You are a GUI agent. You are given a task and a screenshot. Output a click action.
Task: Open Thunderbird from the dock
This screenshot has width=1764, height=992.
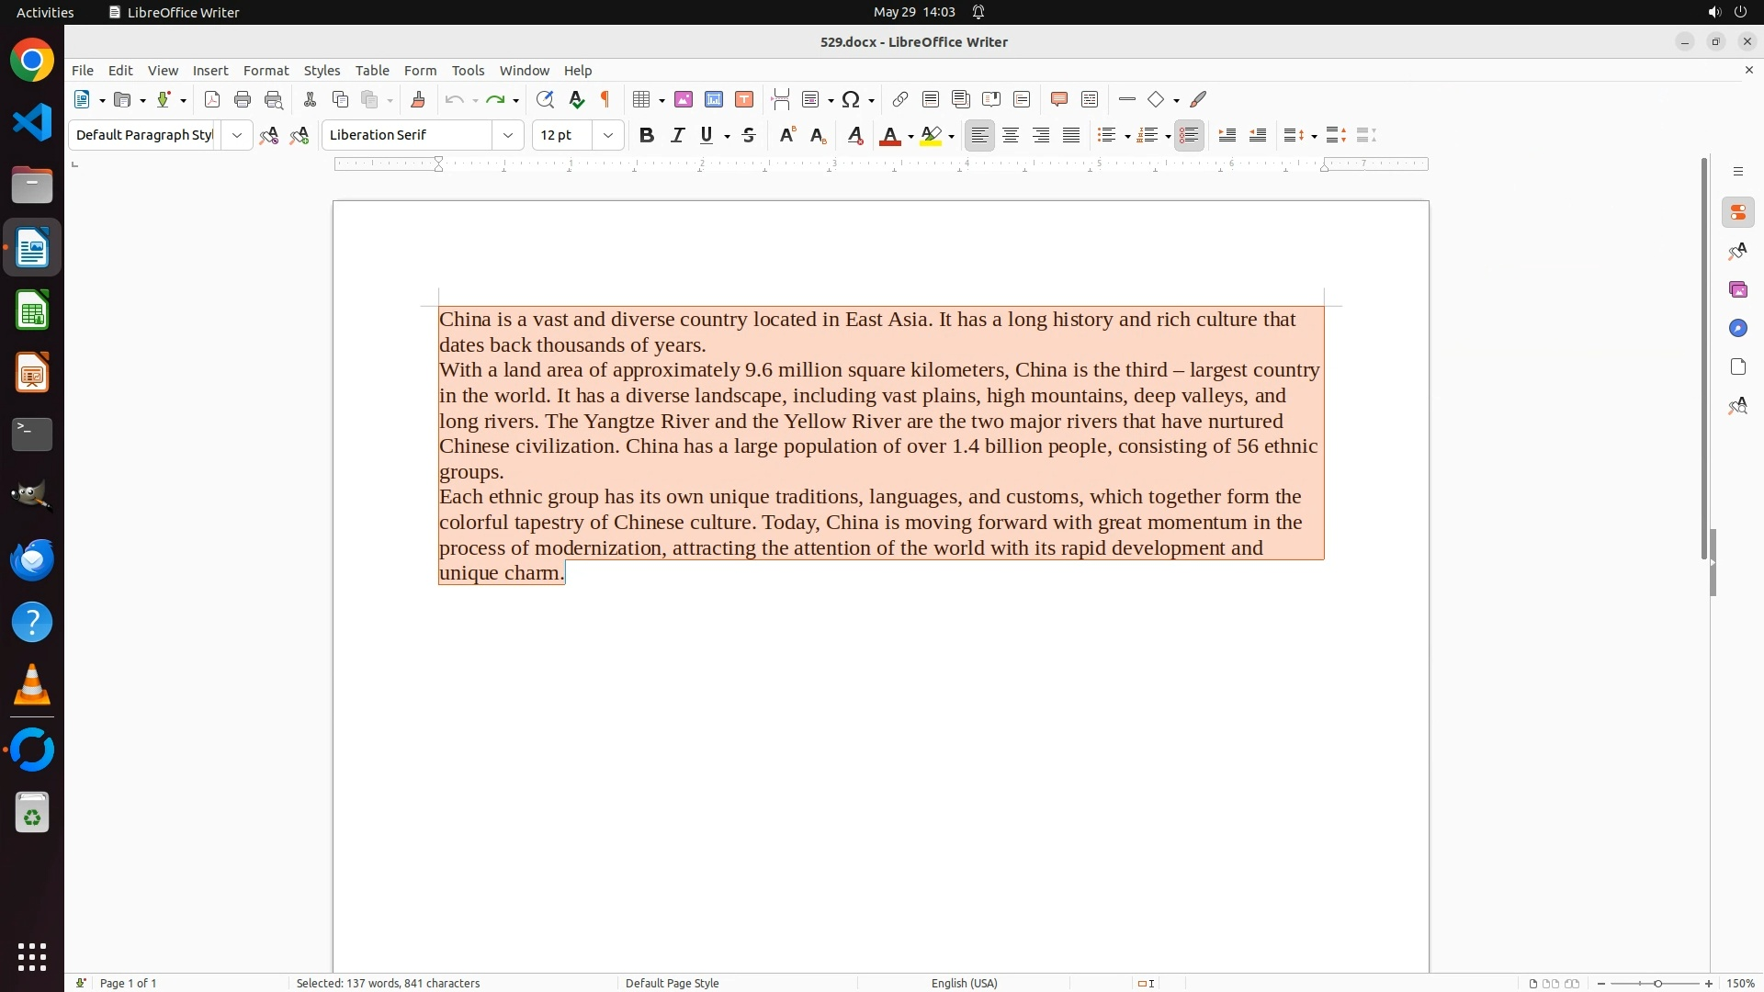(x=32, y=559)
